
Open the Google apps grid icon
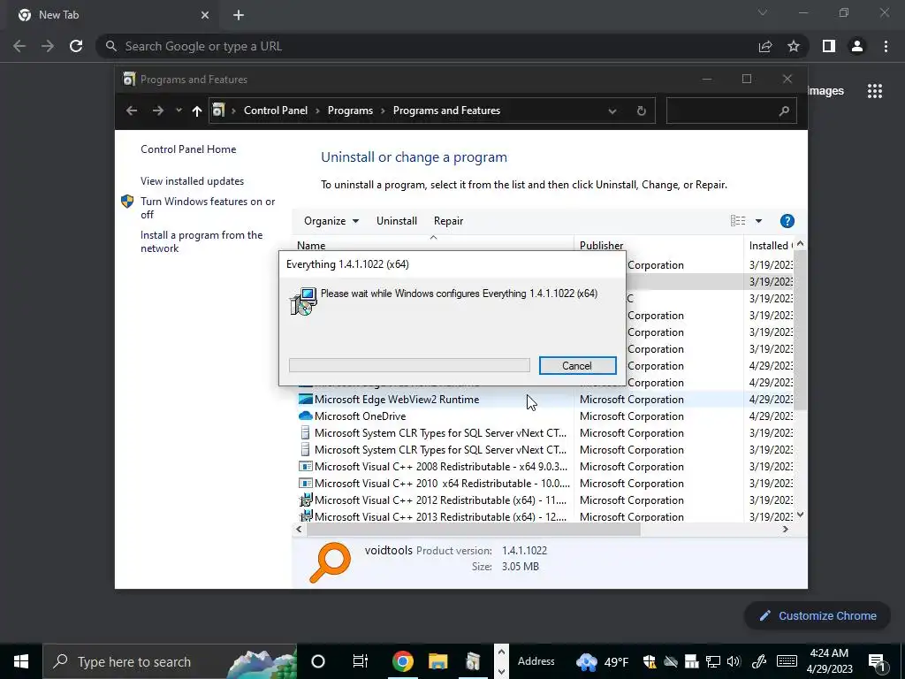875,91
